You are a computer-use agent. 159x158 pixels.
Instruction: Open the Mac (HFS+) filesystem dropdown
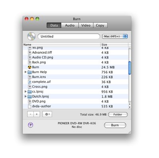point(115,36)
